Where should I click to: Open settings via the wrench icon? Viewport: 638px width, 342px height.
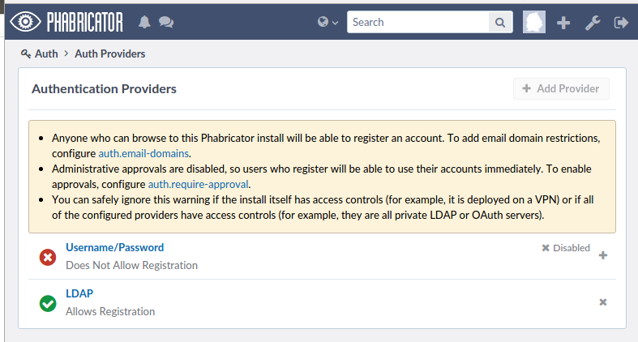coord(593,23)
